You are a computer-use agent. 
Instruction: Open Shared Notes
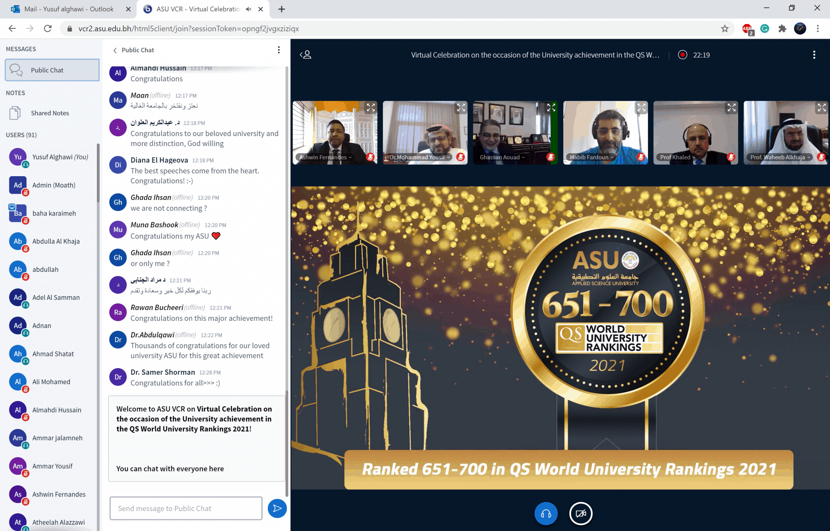tap(49, 113)
